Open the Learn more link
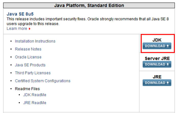 (x=17, y=28)
